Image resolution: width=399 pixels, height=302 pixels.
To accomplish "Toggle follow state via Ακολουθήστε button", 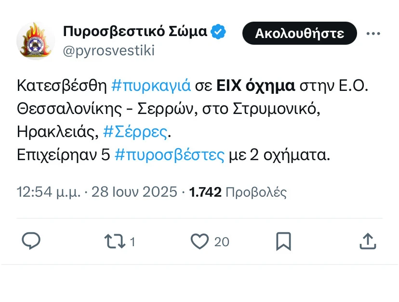I will click(299, 33).
